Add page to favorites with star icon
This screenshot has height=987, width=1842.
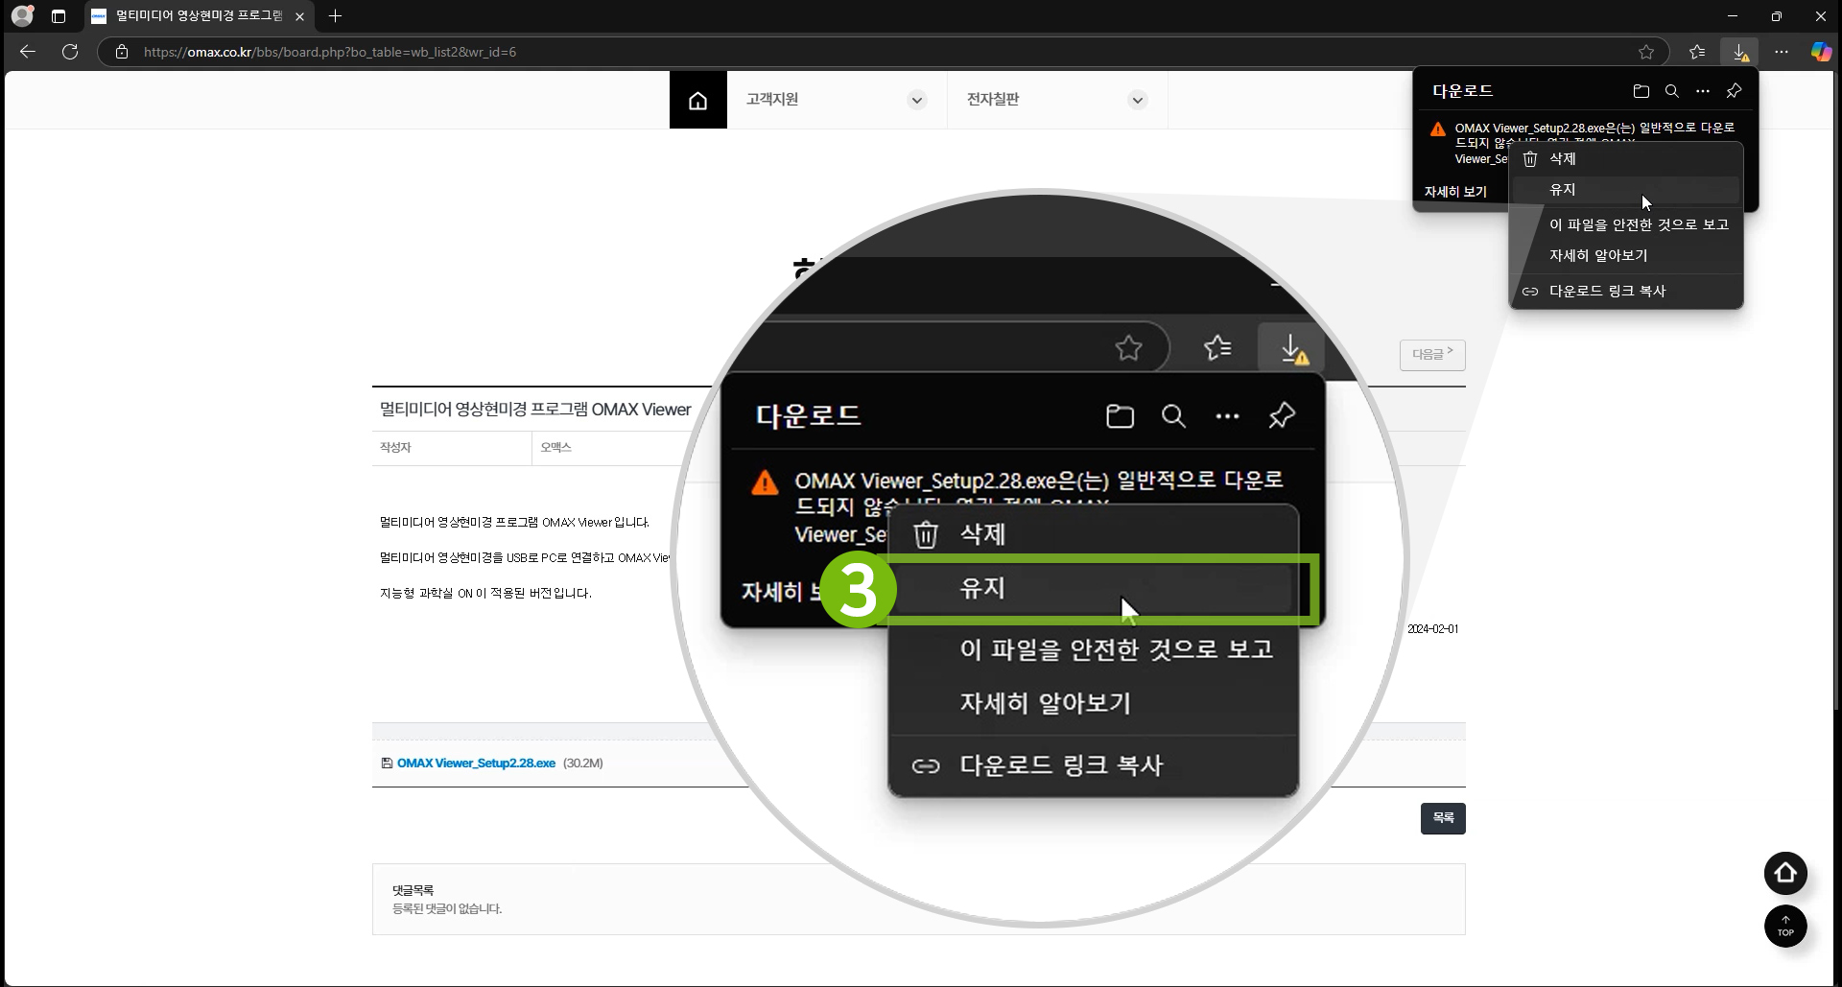click(1646, 52)
